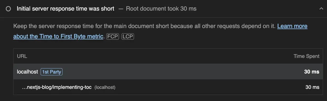Open the "Learn more" link
Screen dimensions: 327x101
(x=292, y=26)
